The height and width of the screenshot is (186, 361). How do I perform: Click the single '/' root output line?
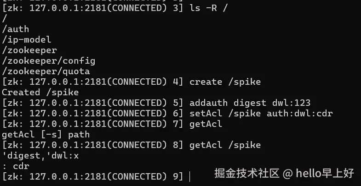(5, 18)
